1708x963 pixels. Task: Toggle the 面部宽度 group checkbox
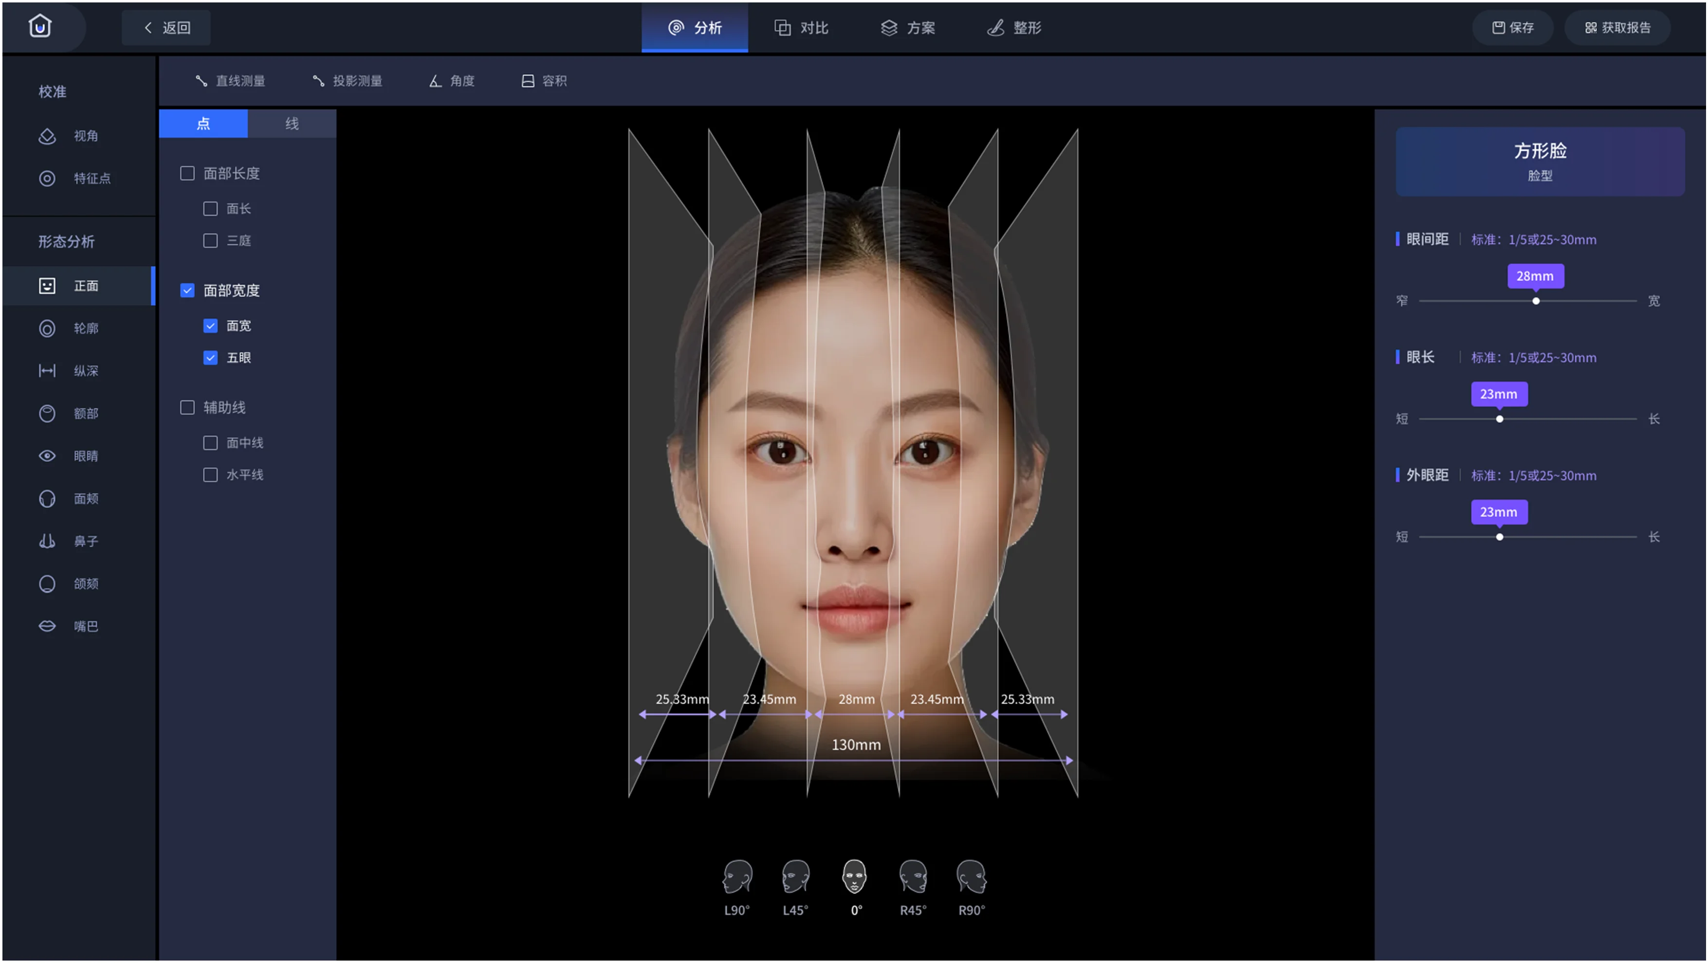[x=187, y=291]
